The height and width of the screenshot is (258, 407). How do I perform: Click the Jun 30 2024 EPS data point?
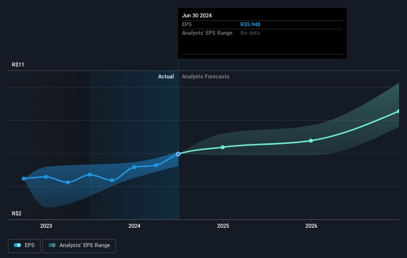point(178,154)
